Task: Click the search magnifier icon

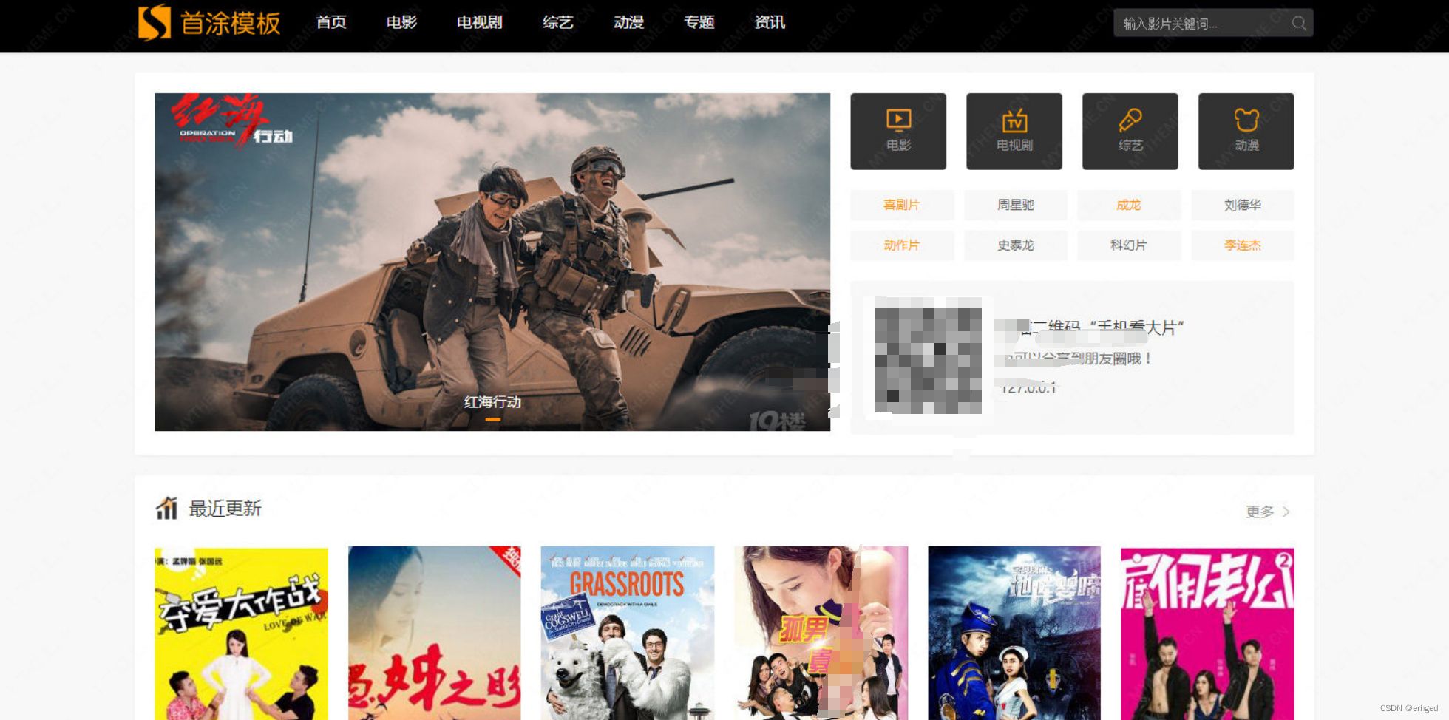Action: [1298, 24]
